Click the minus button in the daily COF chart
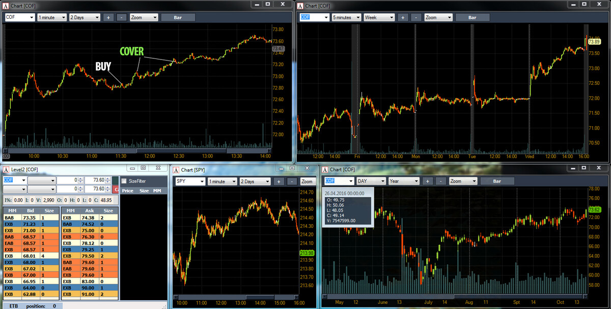Image resolution: width=611 pixels, height=309 pixels. [x=440, y=181]
